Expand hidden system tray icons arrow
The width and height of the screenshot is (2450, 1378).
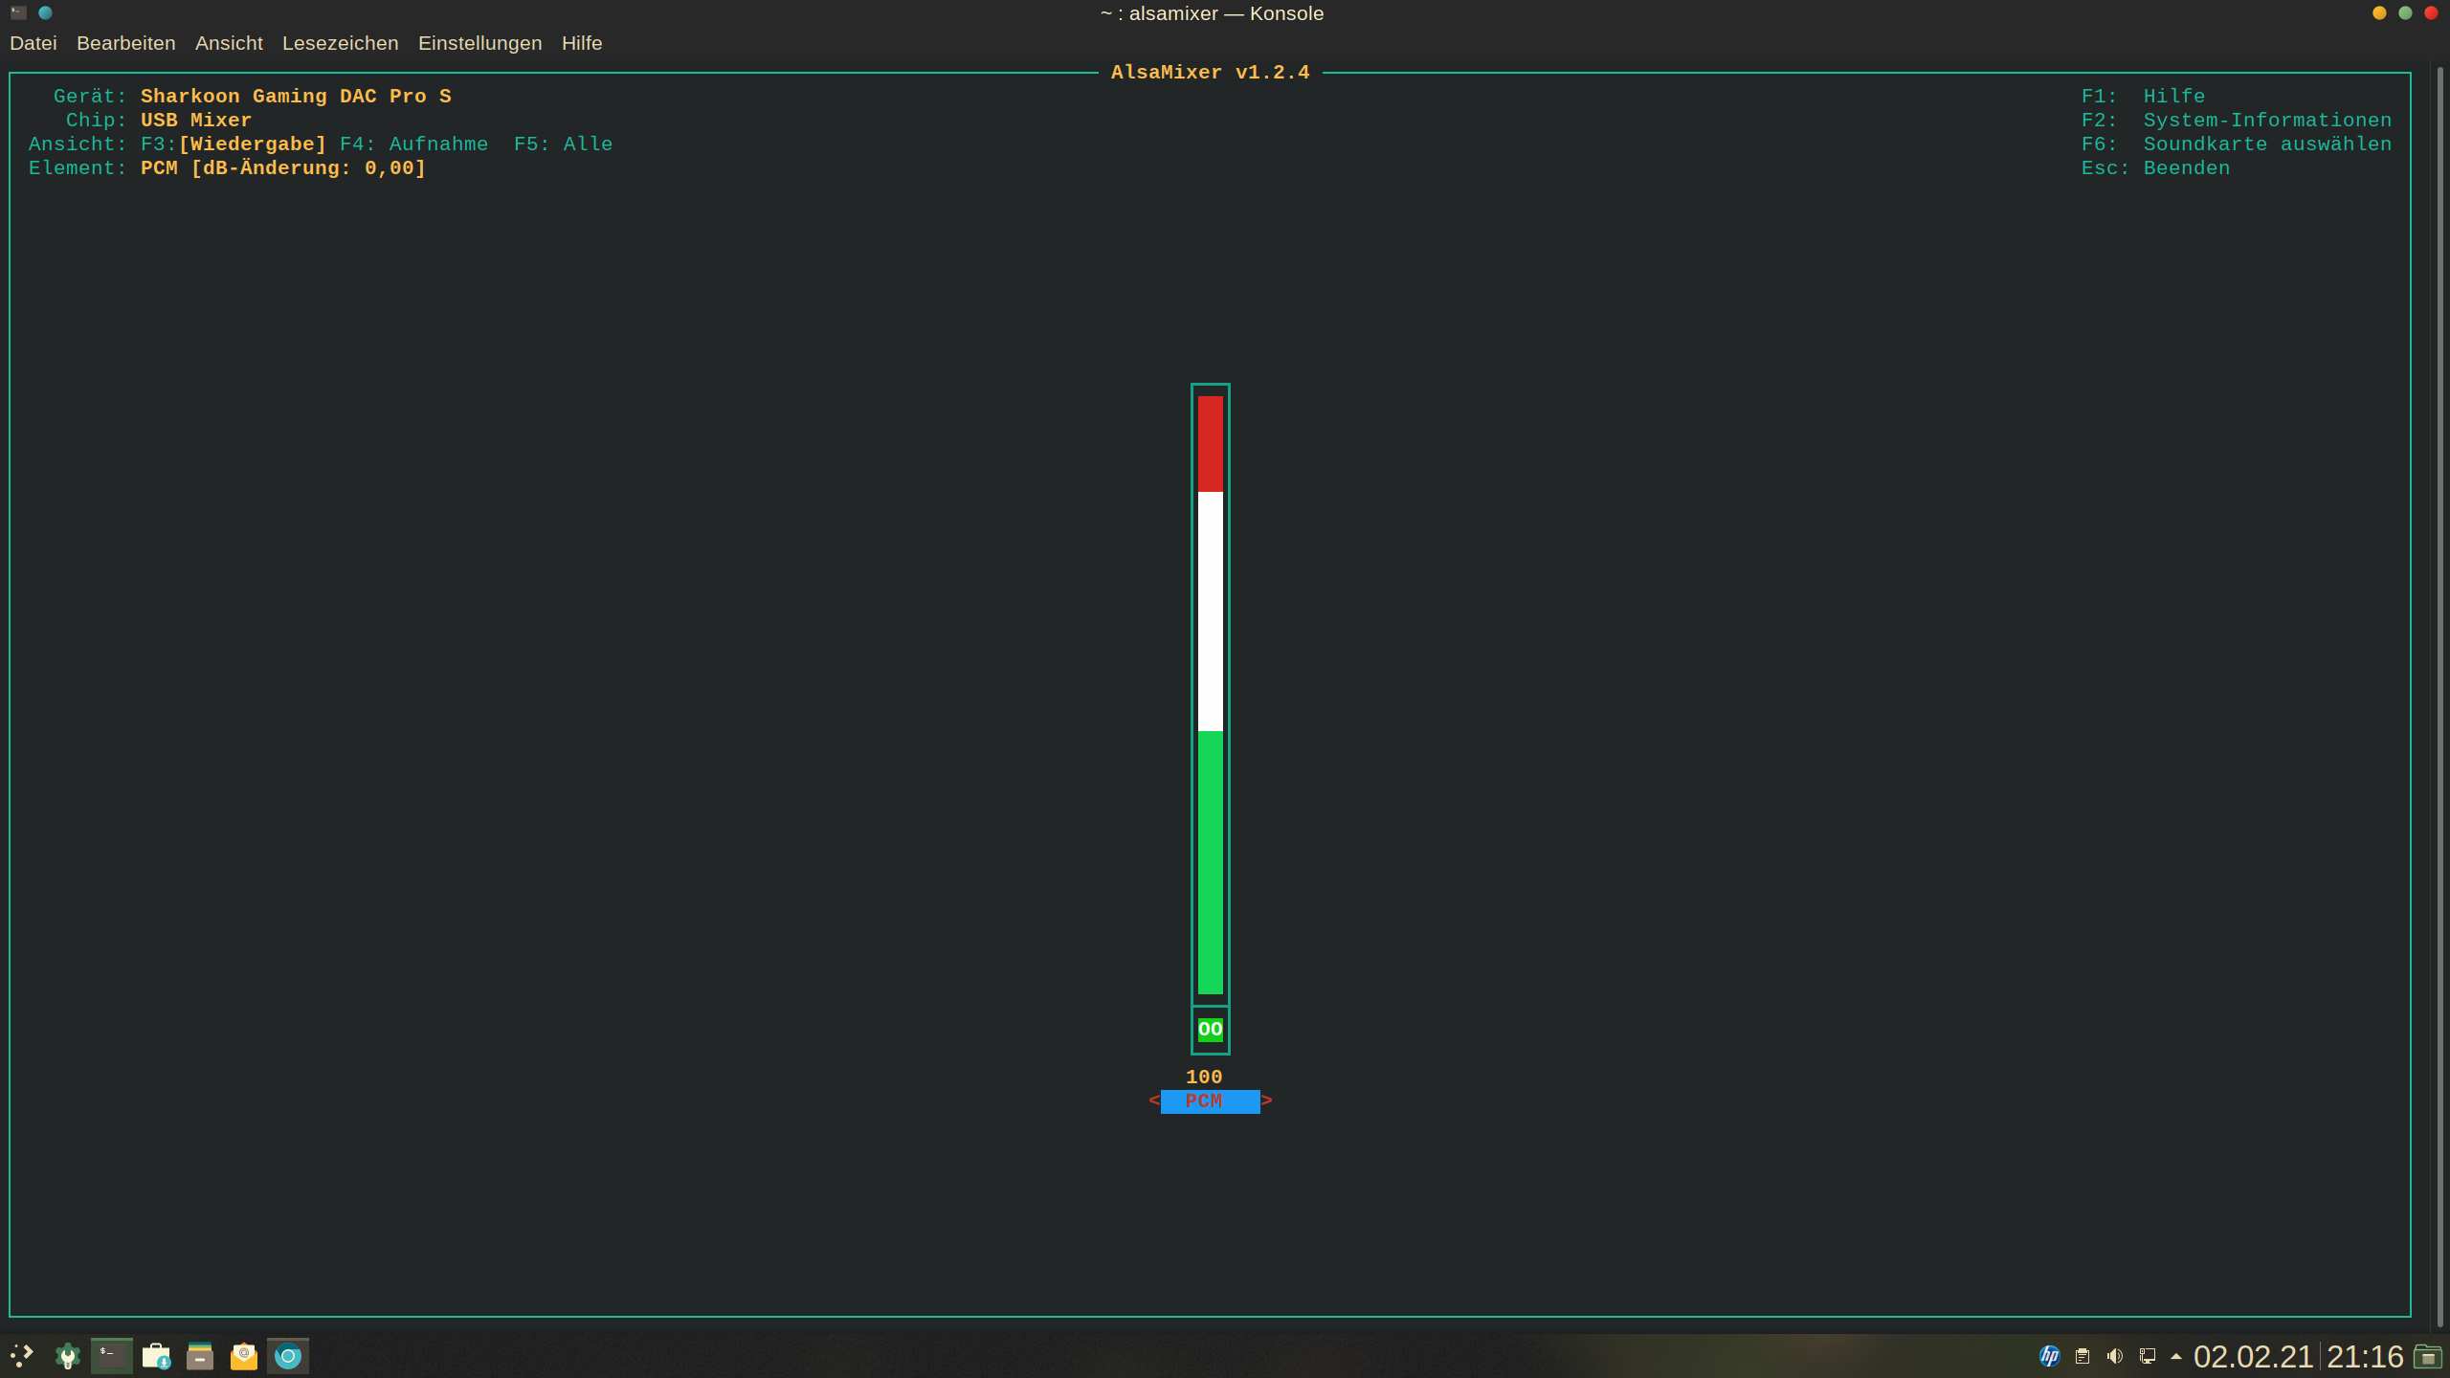(2176, 1356)
